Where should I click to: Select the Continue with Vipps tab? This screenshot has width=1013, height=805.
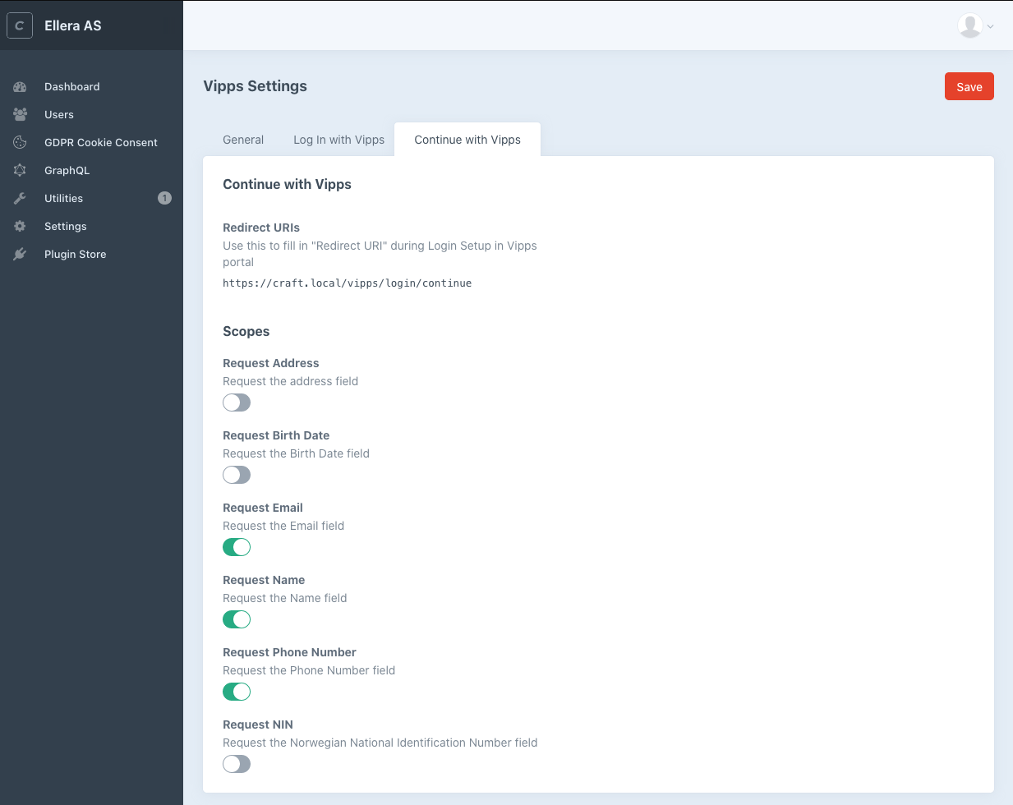click(467, 140)
